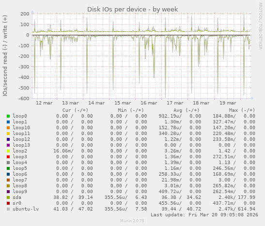Image resolution: width=265 pixels, height=226 pixels.
Task: Click the loop9 dark purple swatch
Action: click(8, 192)
